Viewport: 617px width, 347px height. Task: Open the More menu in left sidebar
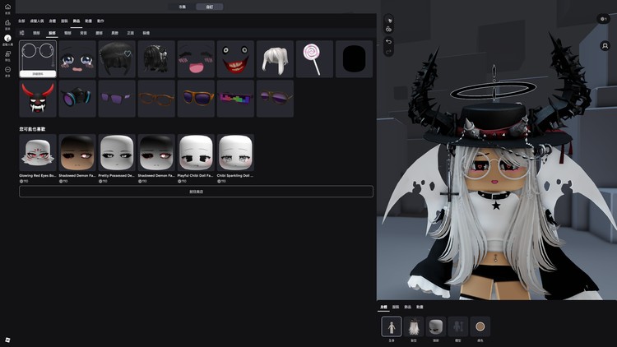tap(7, 71)
